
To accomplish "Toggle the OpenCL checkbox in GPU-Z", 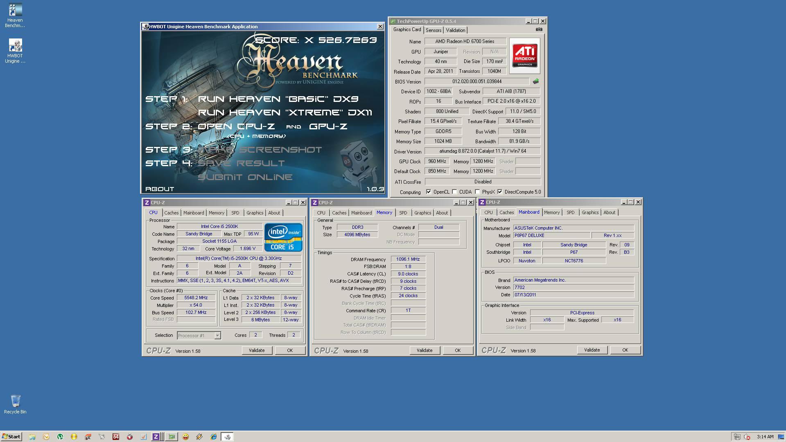I will point(429,192).
